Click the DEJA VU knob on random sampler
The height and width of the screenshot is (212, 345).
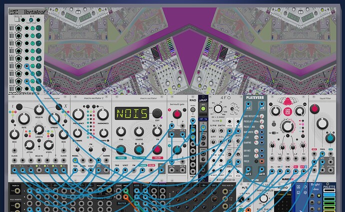pyautogui.click(x=39, y=110)
